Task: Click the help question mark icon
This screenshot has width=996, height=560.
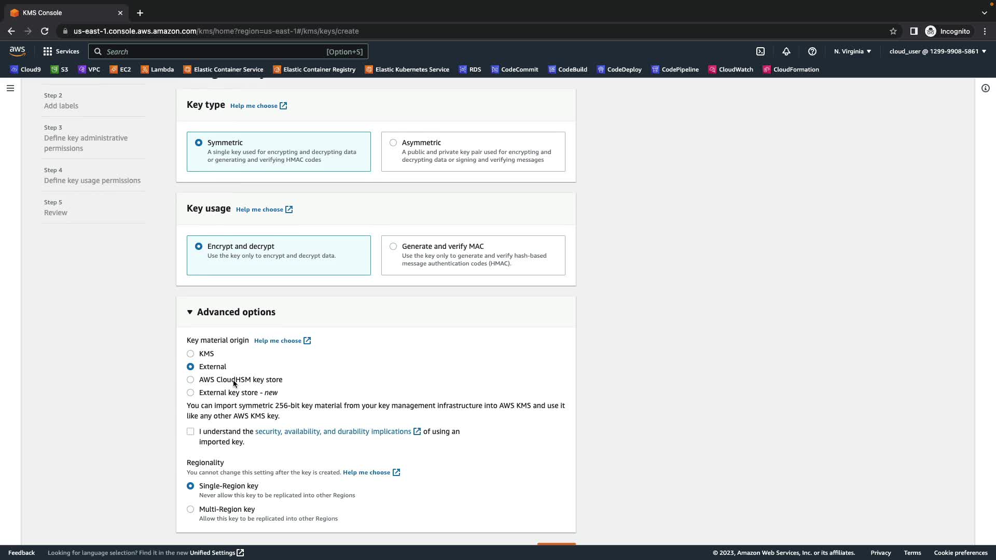Action: pyautogui.click(x=812, y=51)
